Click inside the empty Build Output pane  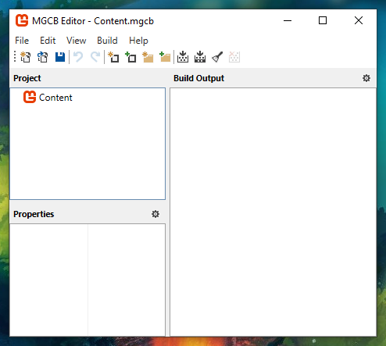pyautogui.click(x=273, y=212)
